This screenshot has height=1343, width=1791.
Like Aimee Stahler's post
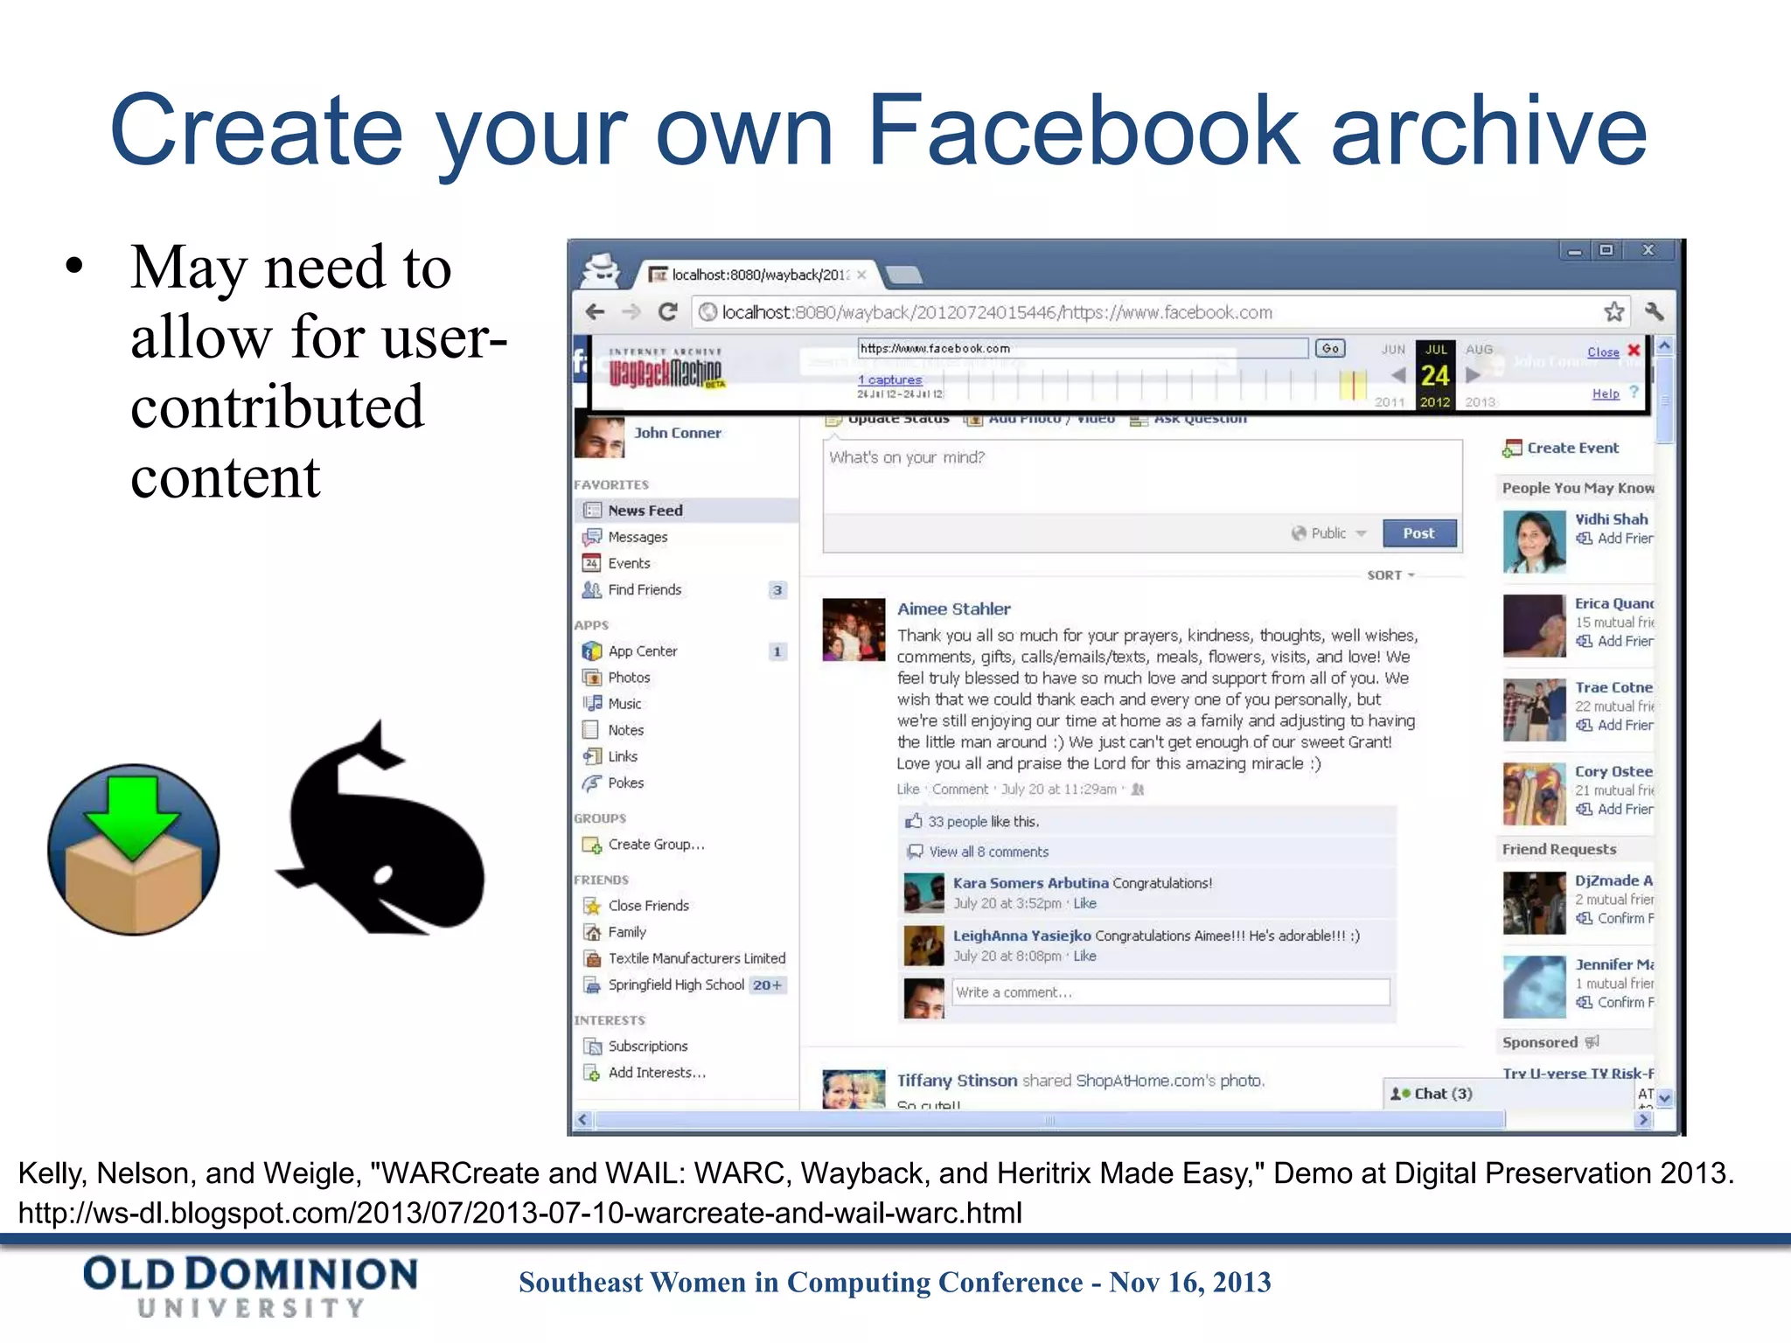(x=908, y=789)
